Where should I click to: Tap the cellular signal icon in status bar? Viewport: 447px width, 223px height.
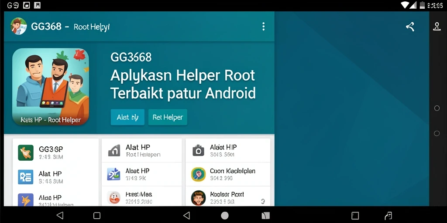413,5
